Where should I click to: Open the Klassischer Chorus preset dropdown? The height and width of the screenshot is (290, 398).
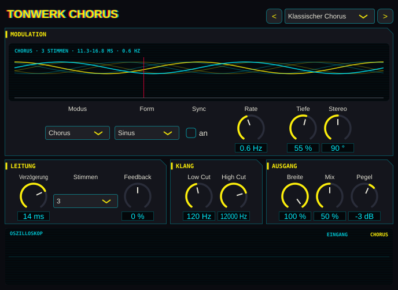point(330,16)
